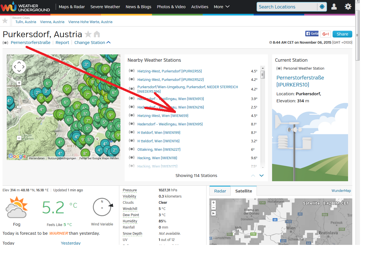The height and width of the screenshot is (257, 379).
Task: Open the settings gear icon
Action: click(x=348, y=7)
